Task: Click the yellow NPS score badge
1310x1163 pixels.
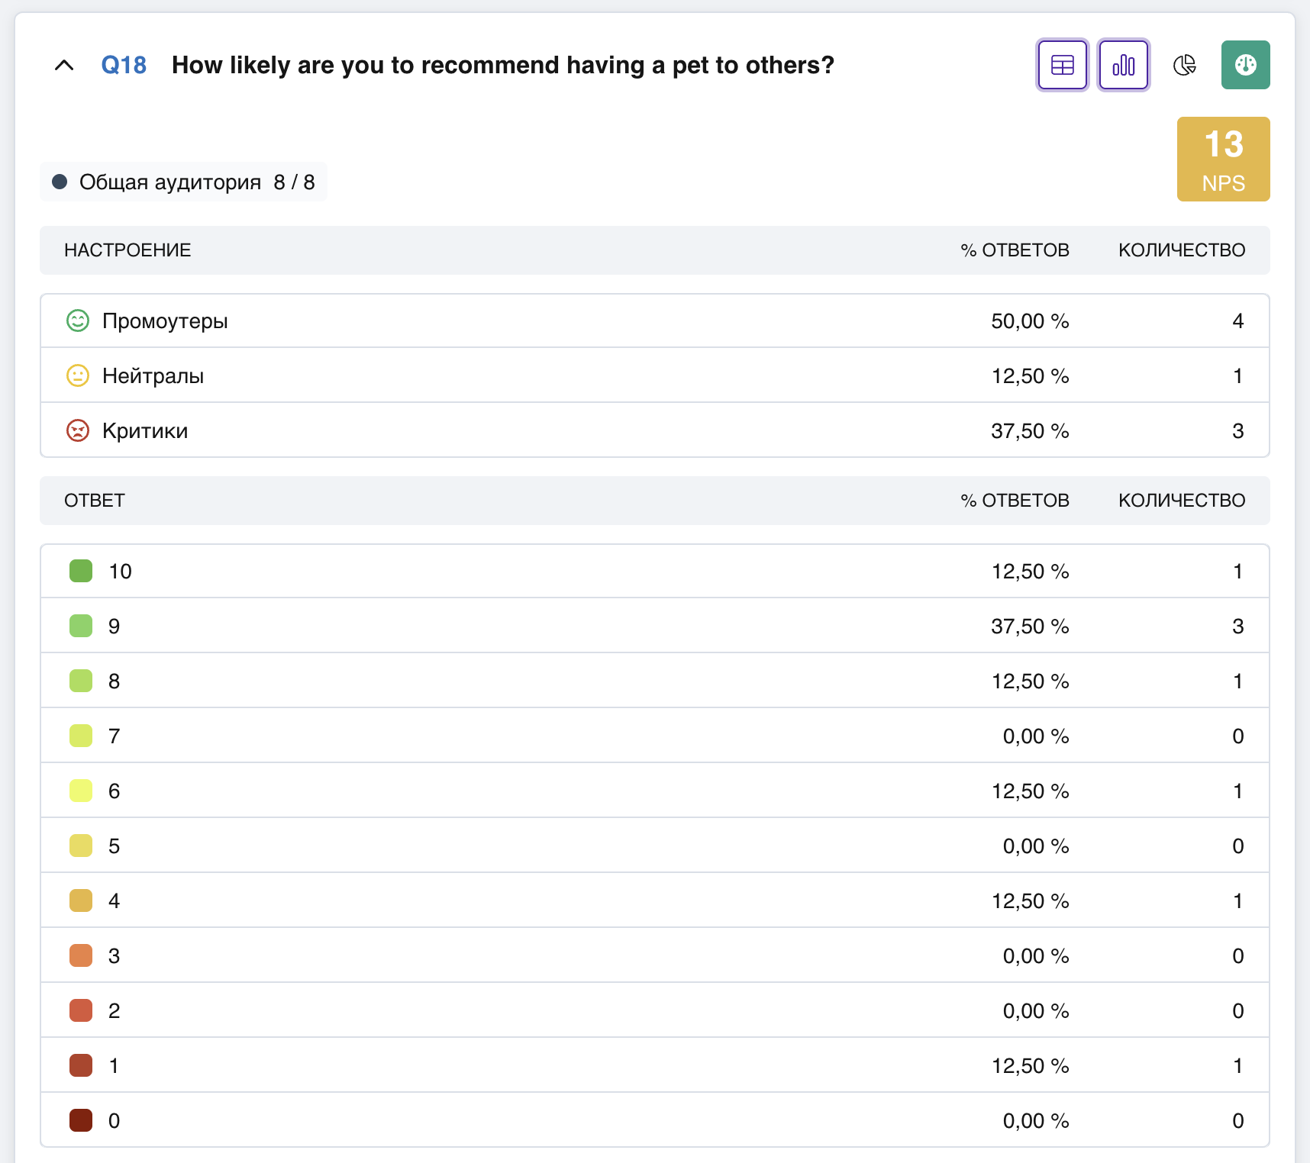Action: click(1223, 159)
